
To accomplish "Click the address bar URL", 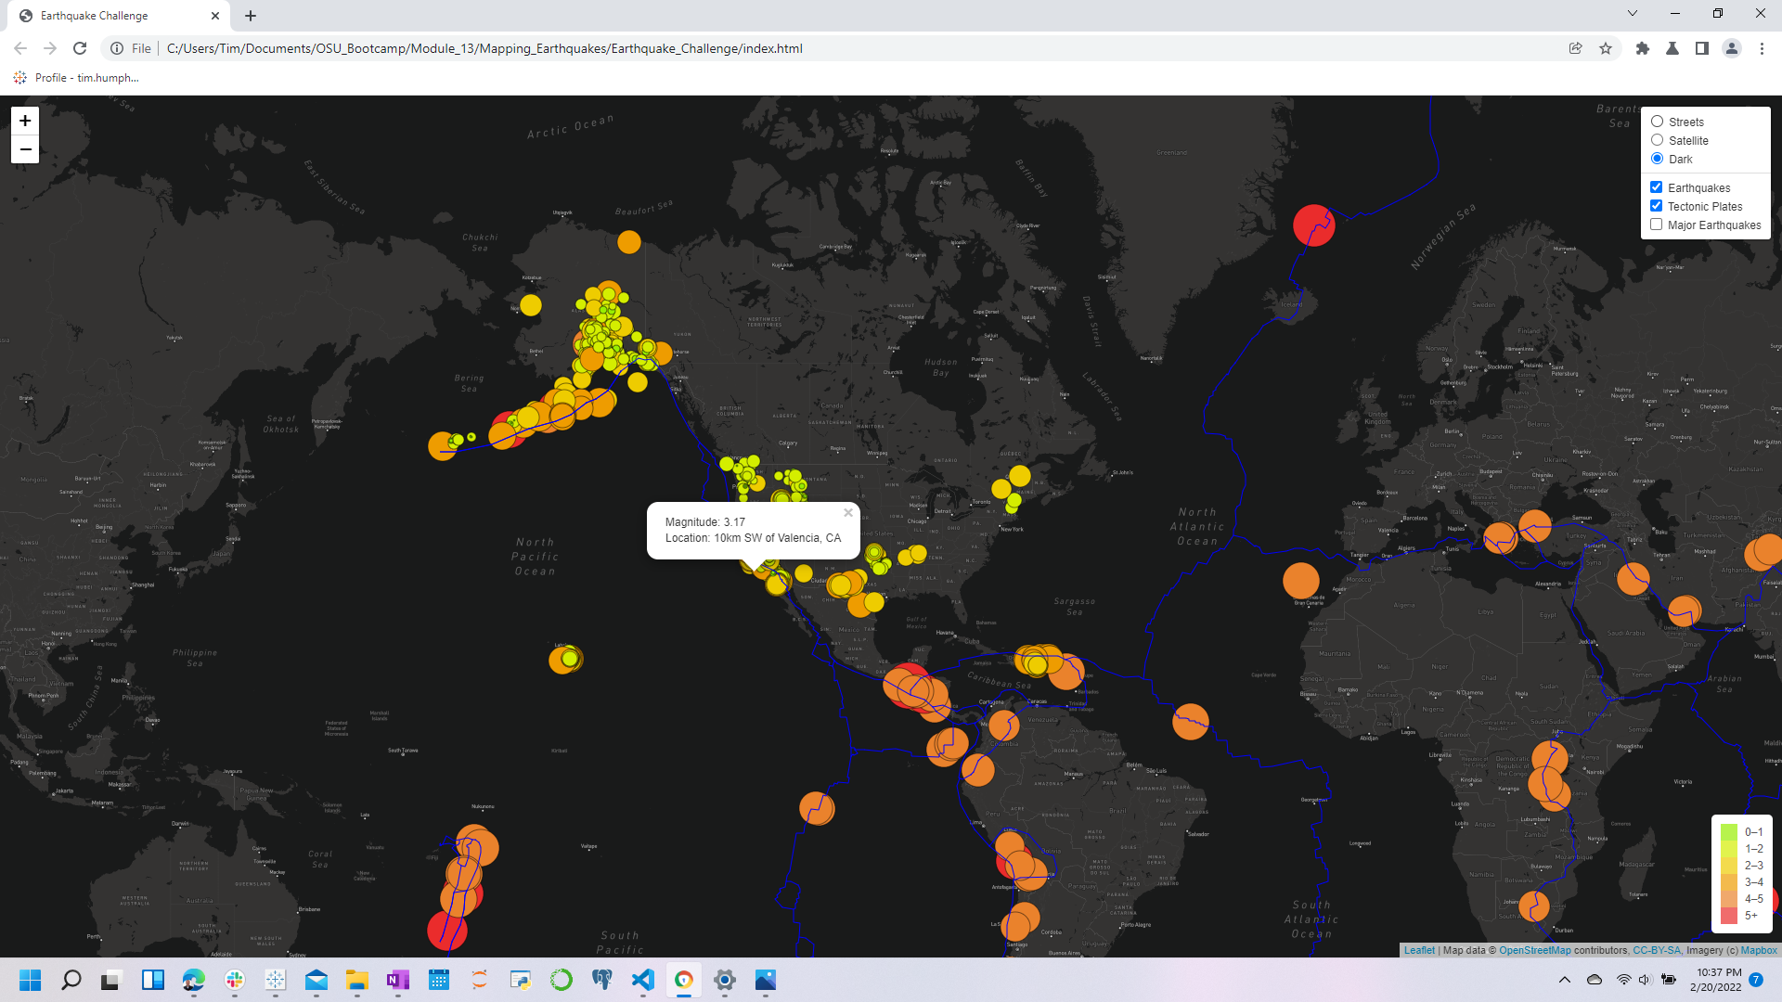I will click(x=484, y=48).
